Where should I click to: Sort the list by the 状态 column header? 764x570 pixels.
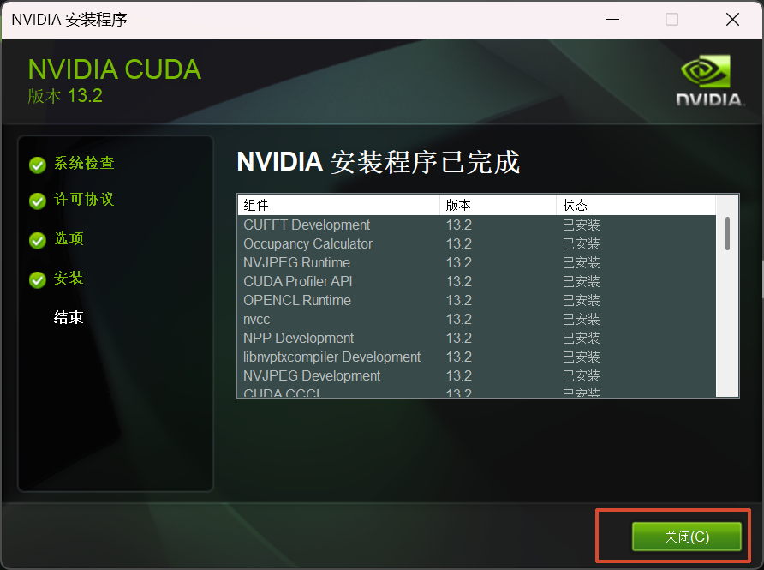point(635,205)
